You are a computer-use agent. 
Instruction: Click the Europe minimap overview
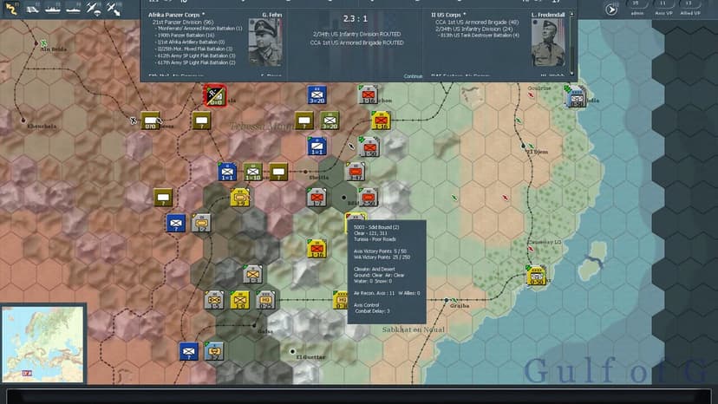point(42,343)
